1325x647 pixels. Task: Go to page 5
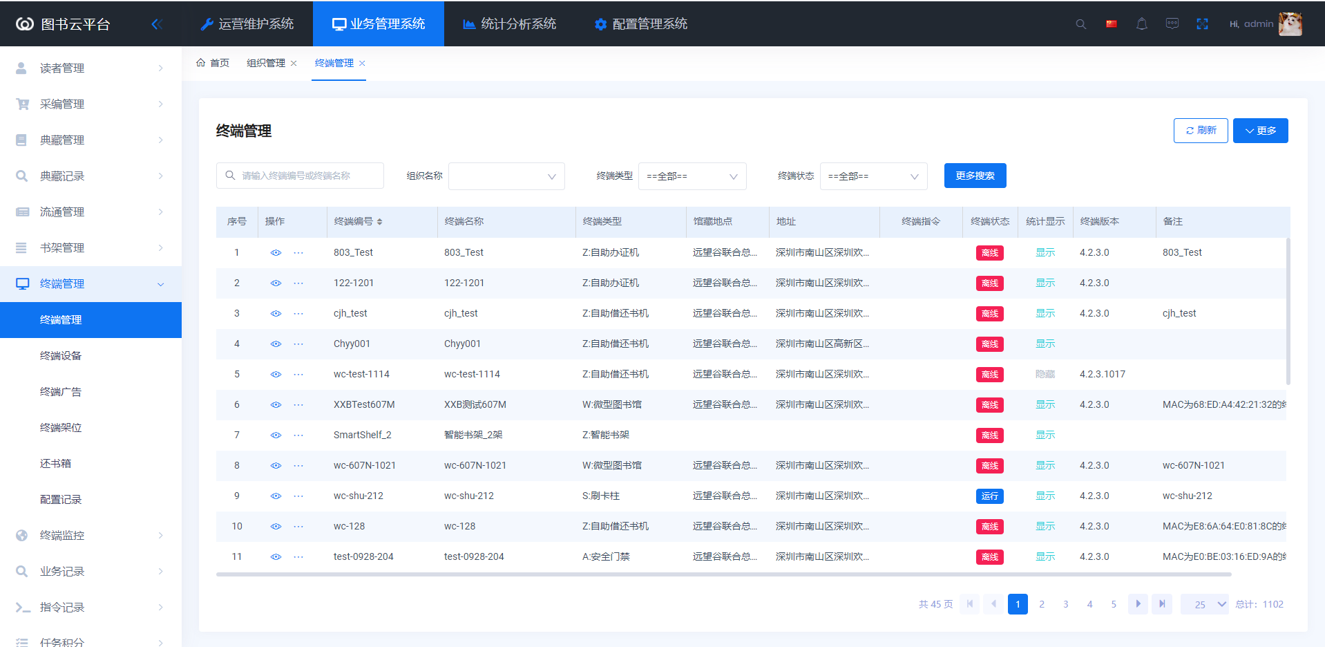(x=1114, y=604)
